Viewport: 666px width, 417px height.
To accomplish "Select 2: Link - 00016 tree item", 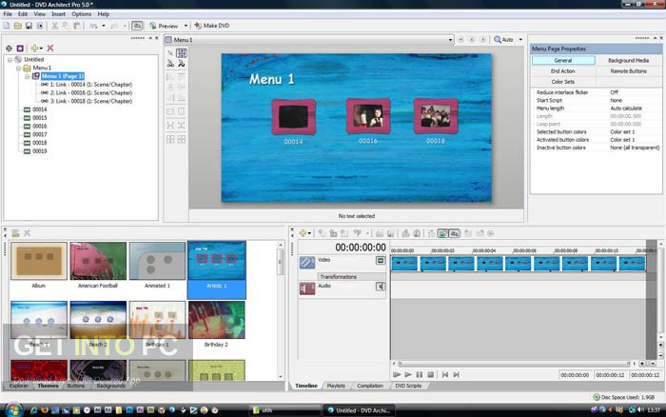I will click(x=91, y=92).
